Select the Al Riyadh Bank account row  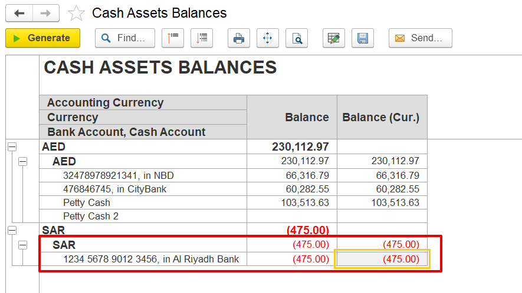point(151,259)
